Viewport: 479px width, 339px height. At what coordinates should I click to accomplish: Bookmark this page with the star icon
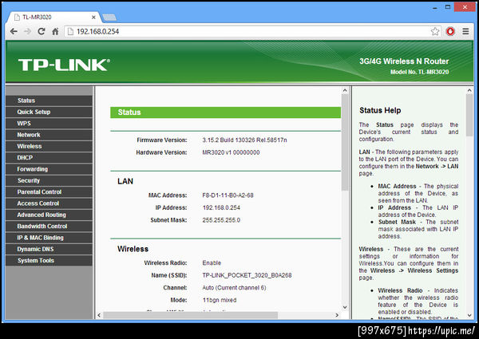point(435,31)
